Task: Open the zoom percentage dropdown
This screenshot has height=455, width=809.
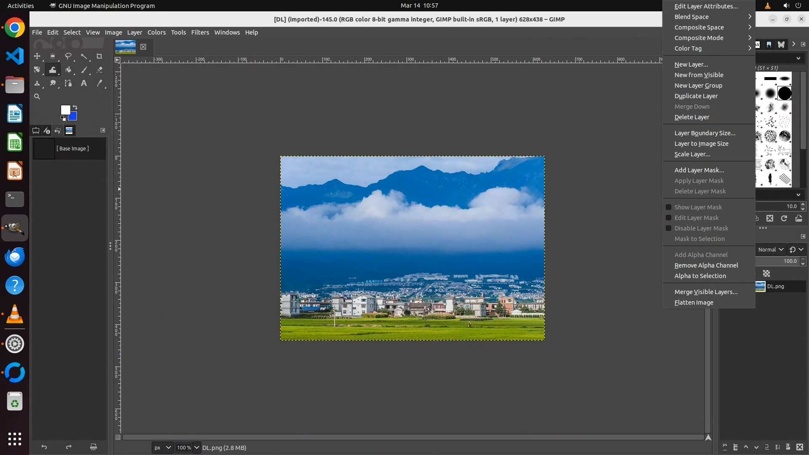Action: [x=196, y=447]
